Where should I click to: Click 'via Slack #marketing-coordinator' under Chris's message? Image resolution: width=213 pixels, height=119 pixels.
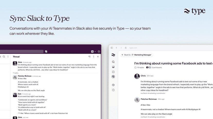coord(153,93)
